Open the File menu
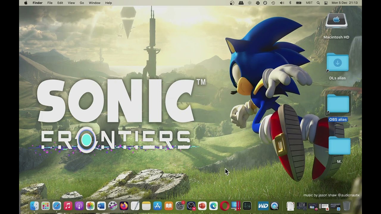Screen dimensions: 381x214 (50, 3)
